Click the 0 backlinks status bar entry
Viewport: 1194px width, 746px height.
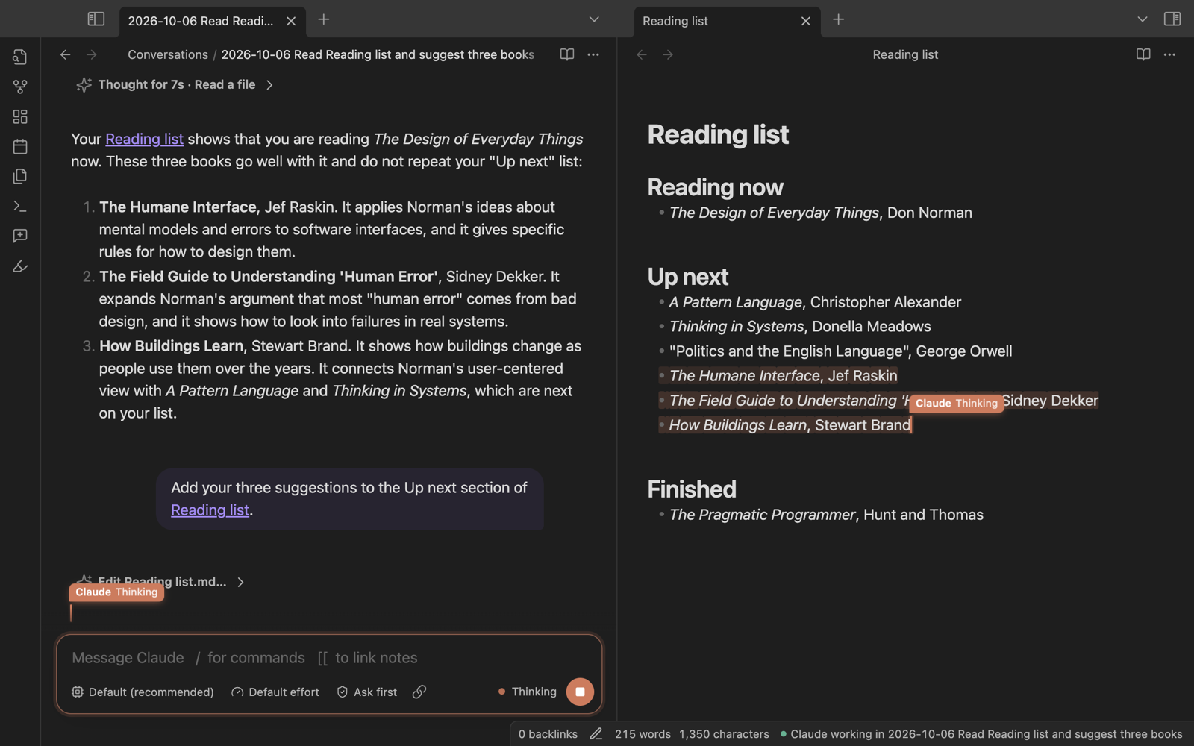pyautogui.click(x=548, y=734)
